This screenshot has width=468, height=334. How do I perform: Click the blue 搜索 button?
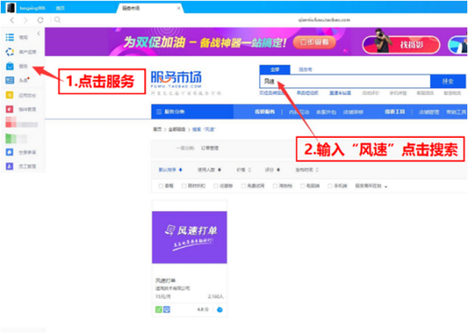(x=447, y=81)
